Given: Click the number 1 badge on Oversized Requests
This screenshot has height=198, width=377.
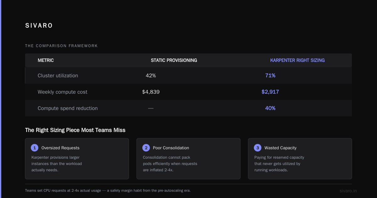Looking at the screenshot, I should (x=35, y=148).
